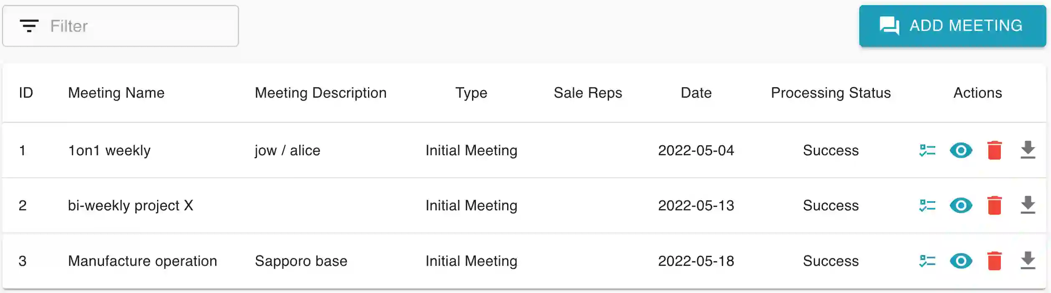Click the Add Meeting button
Screen dimensions: 1051x293
(x=952, y=26)
